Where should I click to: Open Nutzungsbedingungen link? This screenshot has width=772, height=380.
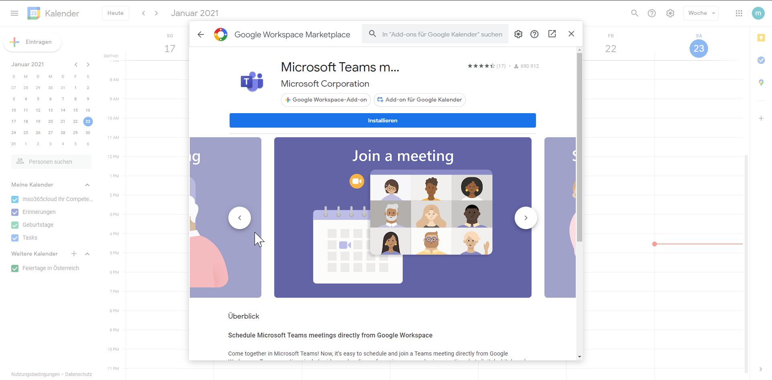pos(35,374)
